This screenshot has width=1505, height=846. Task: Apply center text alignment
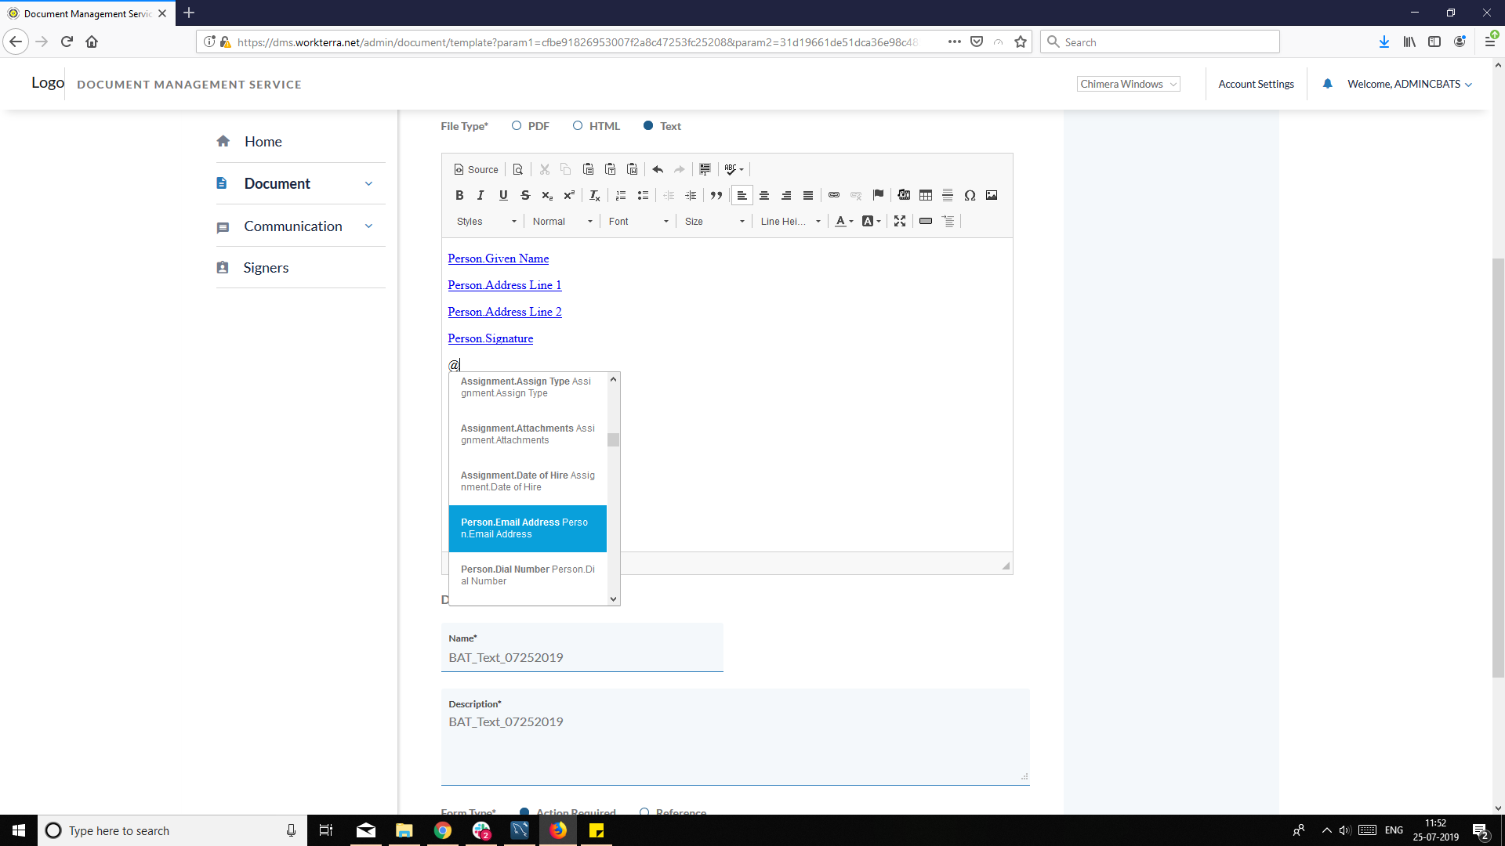pos(764,195)
